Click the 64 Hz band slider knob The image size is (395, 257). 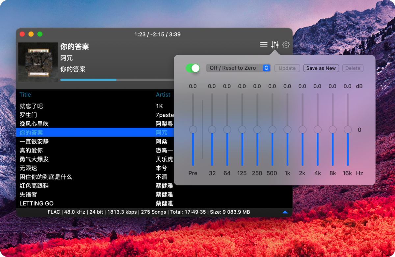[227, 129]
